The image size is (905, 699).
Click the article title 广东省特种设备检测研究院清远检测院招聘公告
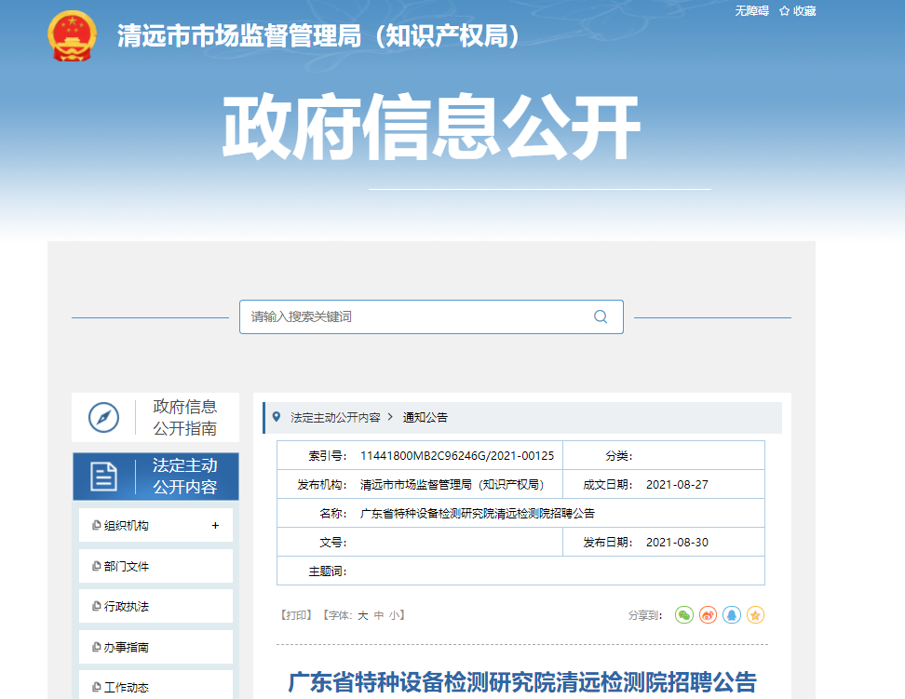[x=522, y=681]
